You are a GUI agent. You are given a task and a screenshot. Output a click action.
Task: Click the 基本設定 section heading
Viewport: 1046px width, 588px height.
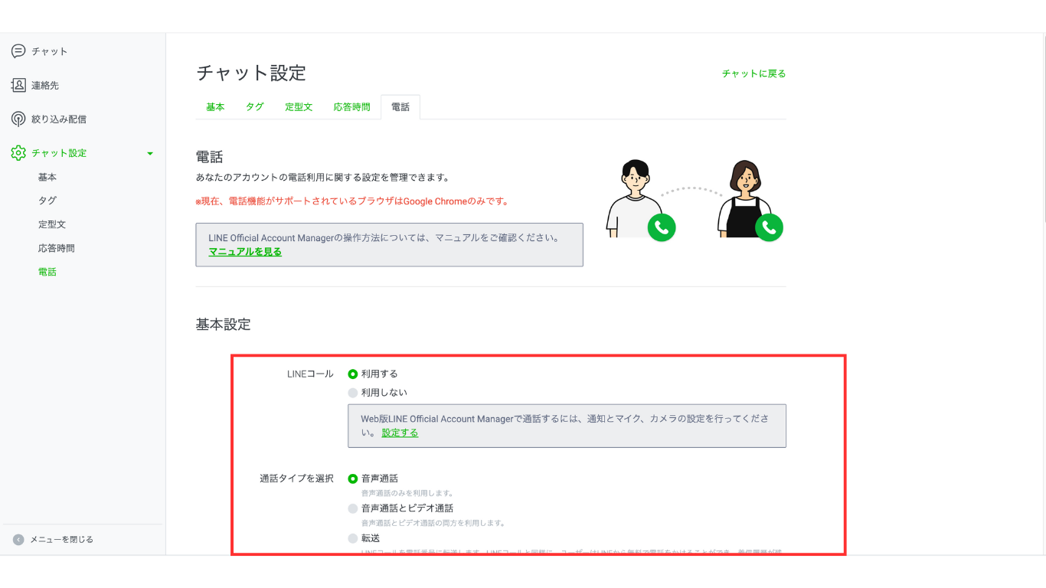[x=223, y=325]
